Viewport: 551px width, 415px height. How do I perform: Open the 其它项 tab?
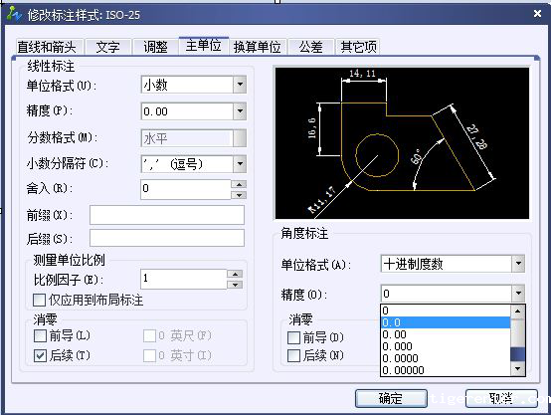(x=358, y=47)
